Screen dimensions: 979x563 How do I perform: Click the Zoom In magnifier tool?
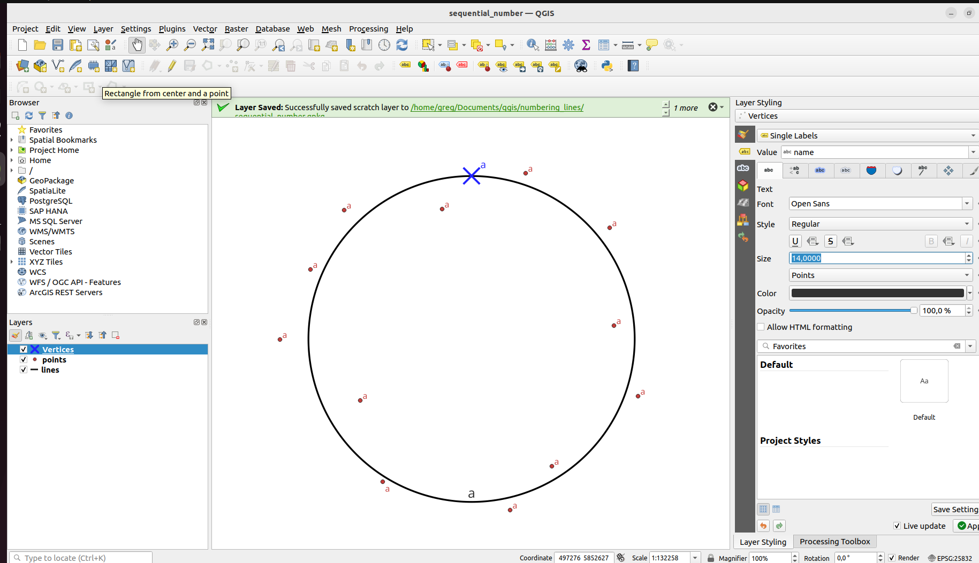coord(172,45)
